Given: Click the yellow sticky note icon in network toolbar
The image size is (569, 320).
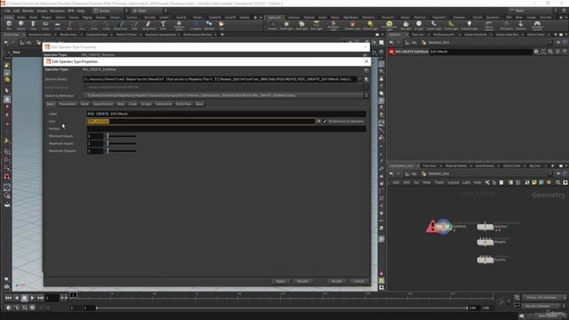Looking at the screenshot, I should (534, 182).
